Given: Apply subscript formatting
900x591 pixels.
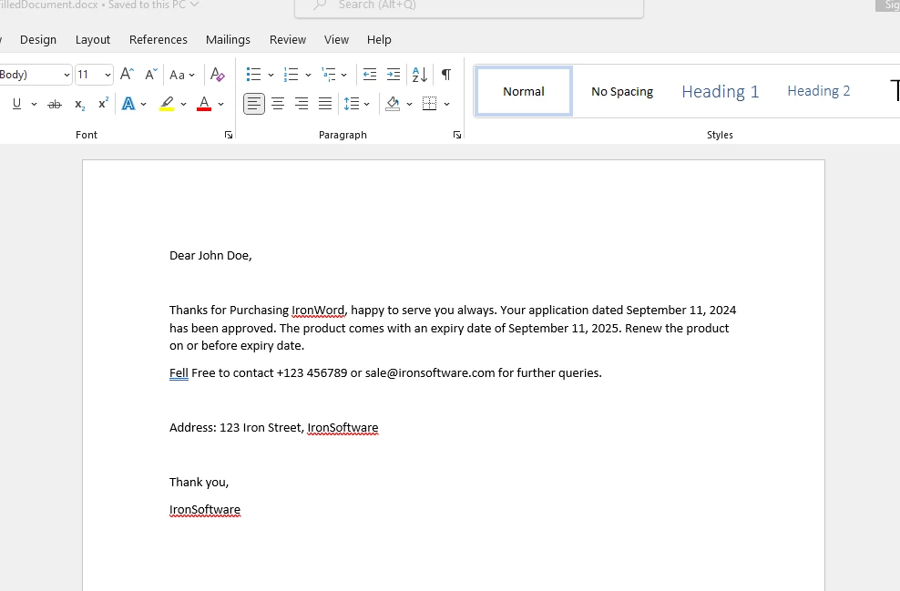Looking at the screenshot, I should 79,104.
